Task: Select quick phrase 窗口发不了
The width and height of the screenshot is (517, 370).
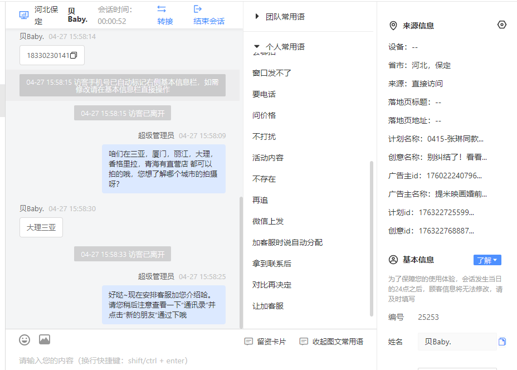Action: 272,73
